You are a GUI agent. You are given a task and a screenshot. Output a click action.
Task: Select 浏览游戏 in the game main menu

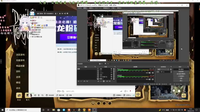(x=20, y=55)
